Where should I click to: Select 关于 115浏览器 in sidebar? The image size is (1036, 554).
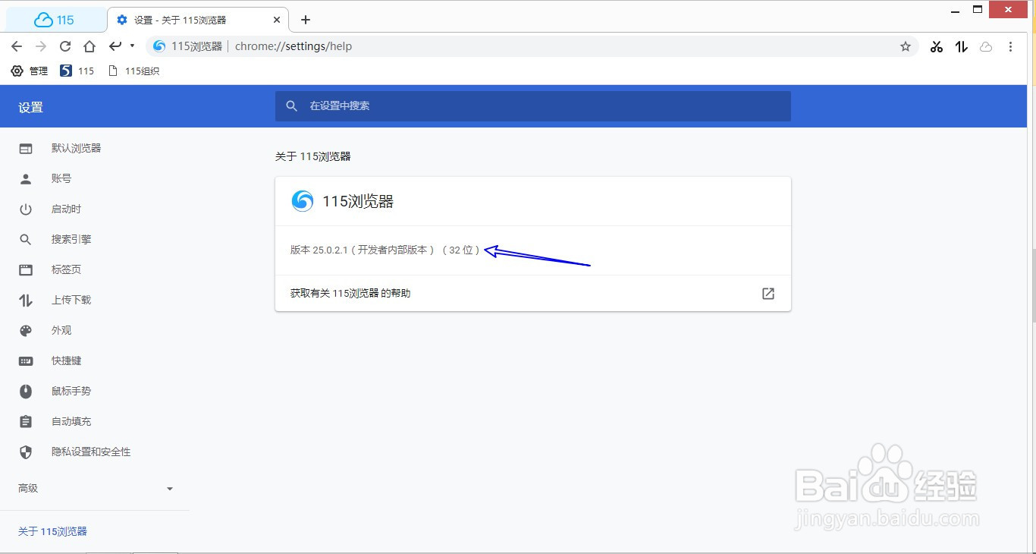coord(52,531)
